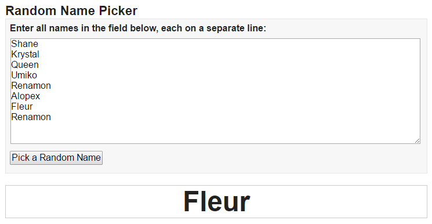
Task: Click blank area right of Shane line
Action: 228,44
